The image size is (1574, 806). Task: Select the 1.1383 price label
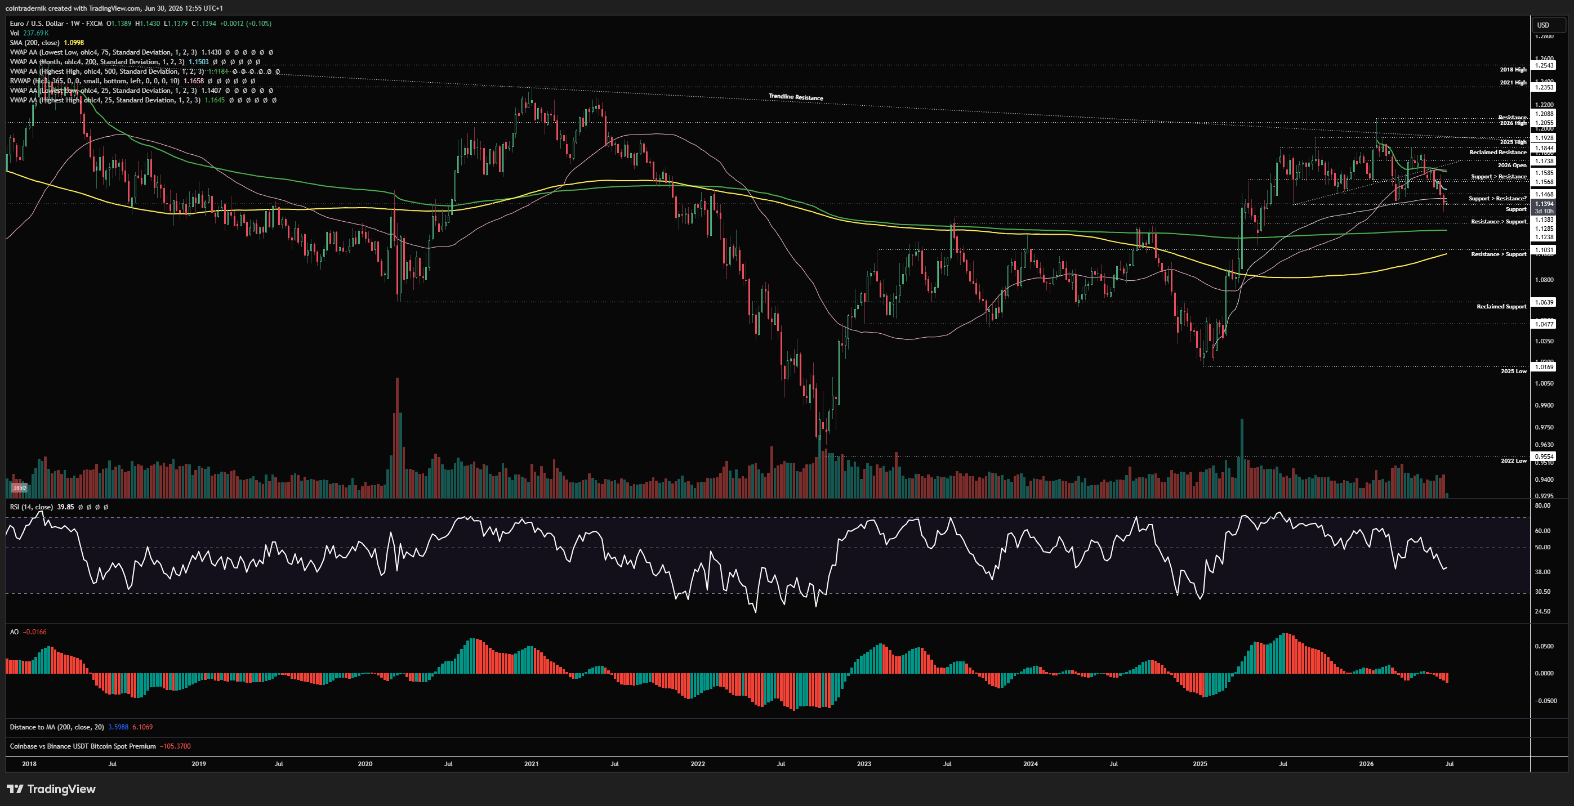click(1544, 219)
